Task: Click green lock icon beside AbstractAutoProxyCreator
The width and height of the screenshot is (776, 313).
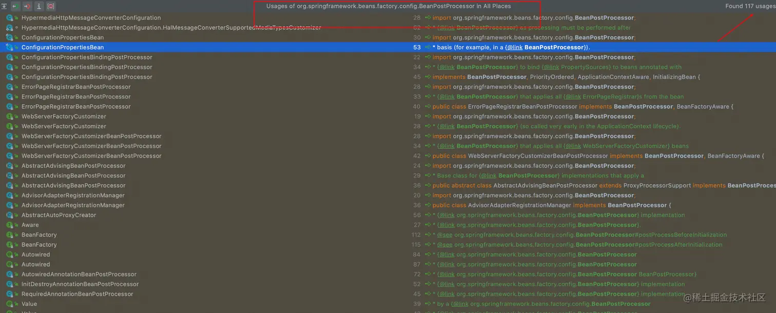Action: 17,215
